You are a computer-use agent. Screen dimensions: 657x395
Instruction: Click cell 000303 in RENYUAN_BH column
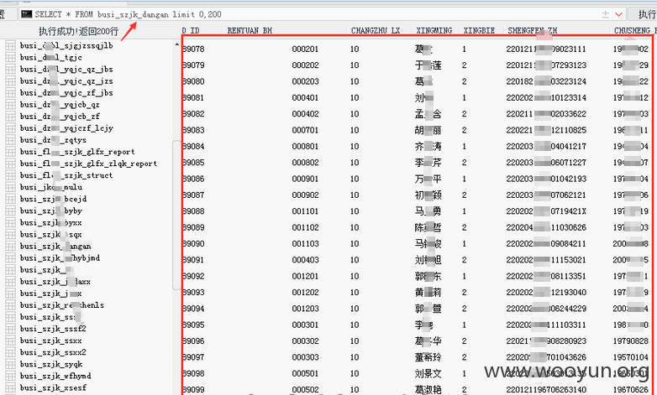(x=305, y=357)
